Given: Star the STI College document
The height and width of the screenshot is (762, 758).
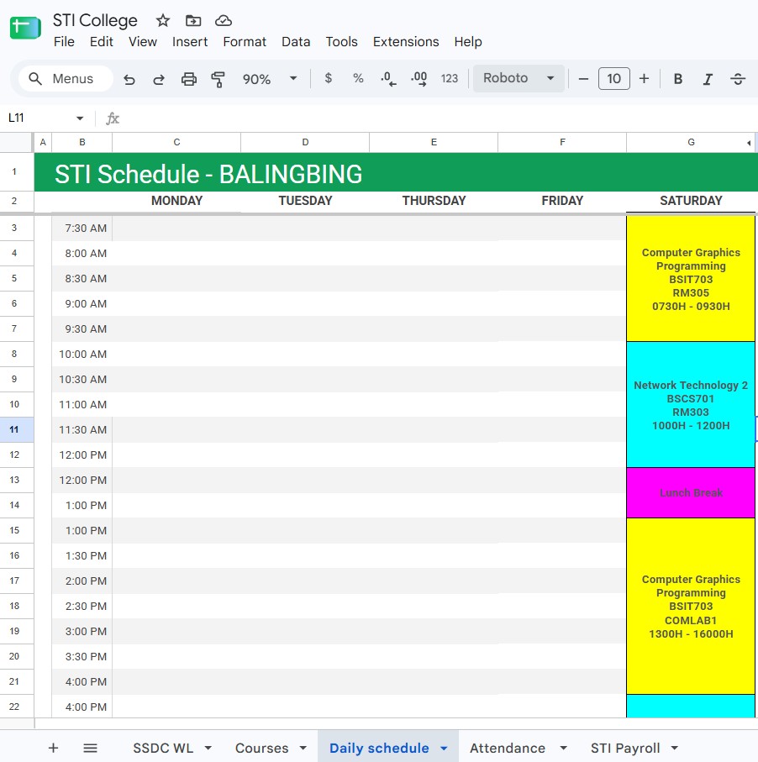Looking at the screenshot, I should [163, 20].
